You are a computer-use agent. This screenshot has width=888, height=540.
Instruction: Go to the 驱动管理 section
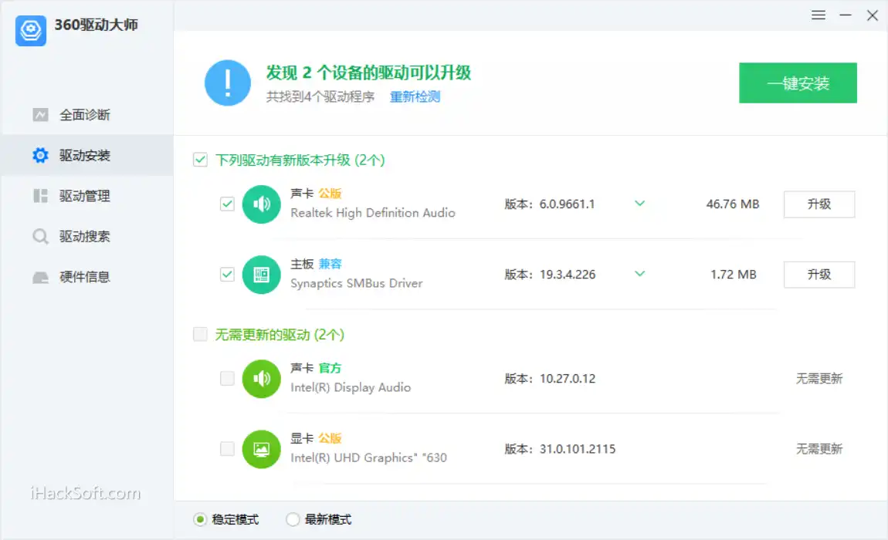point(87,196)
